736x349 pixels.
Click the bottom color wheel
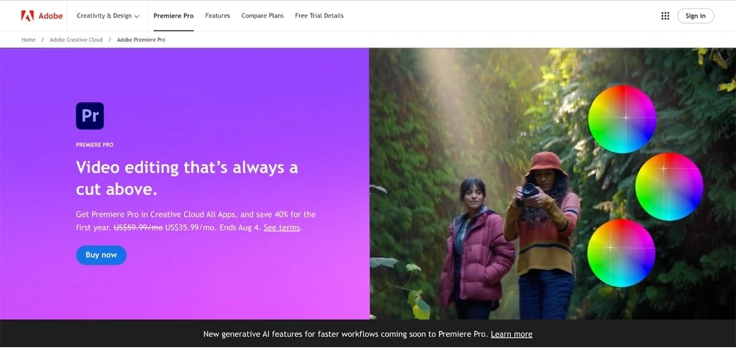pyautogui.click(x=621, y=253)
